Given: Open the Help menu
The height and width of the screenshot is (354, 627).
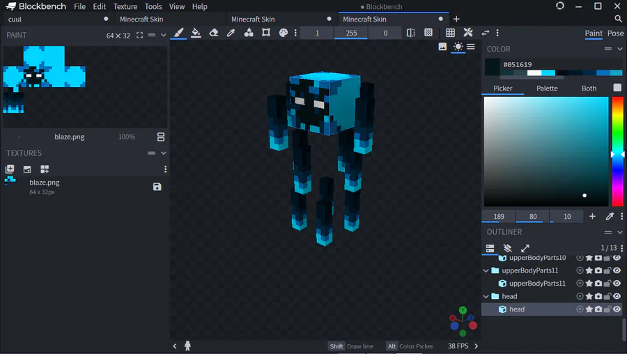Looking at the screenshot, I should [199, 6].
